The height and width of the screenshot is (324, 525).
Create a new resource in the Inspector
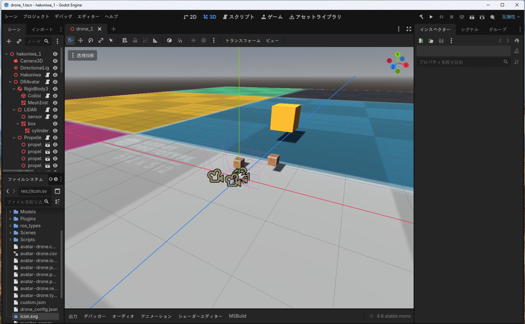coord(421,41)
